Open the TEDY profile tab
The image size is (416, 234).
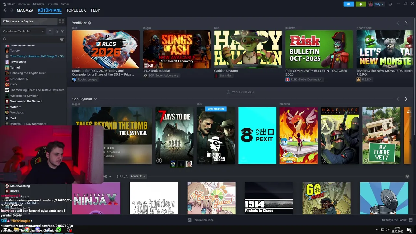coord(95,10)
